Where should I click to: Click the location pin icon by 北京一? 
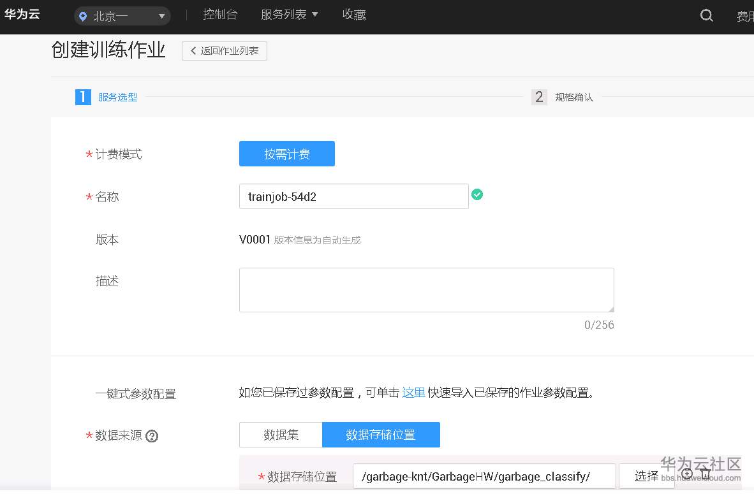[x=83, y=17]
